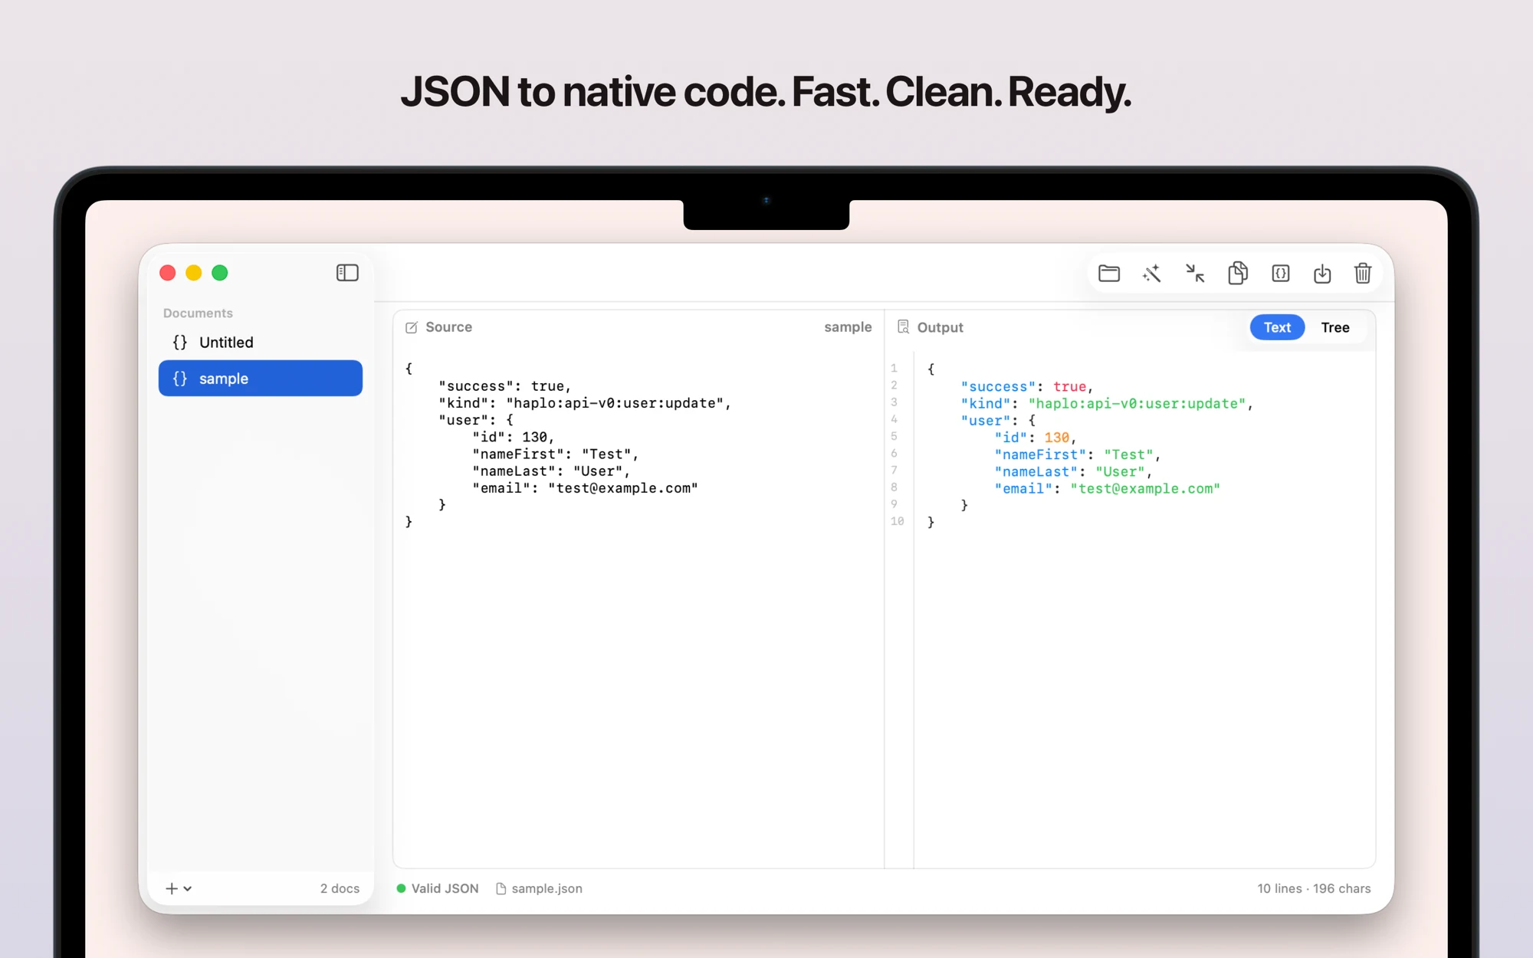The height and width of the screenshot is (958, 1533).
Task: Toggle the sidebar panel icon
Action: [347, 273]
